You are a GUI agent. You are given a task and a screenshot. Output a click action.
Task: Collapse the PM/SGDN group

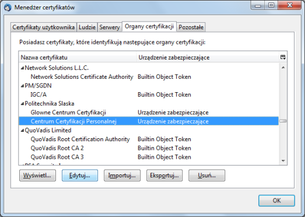[x=22, y=86]
